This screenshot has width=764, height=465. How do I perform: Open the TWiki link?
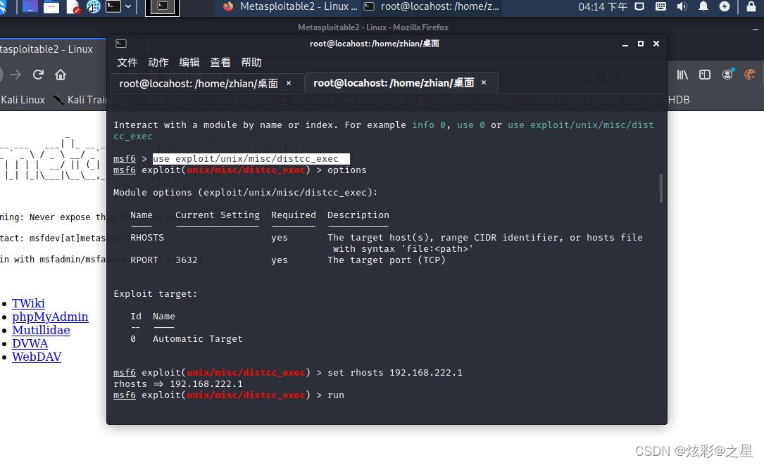(28, 303)
